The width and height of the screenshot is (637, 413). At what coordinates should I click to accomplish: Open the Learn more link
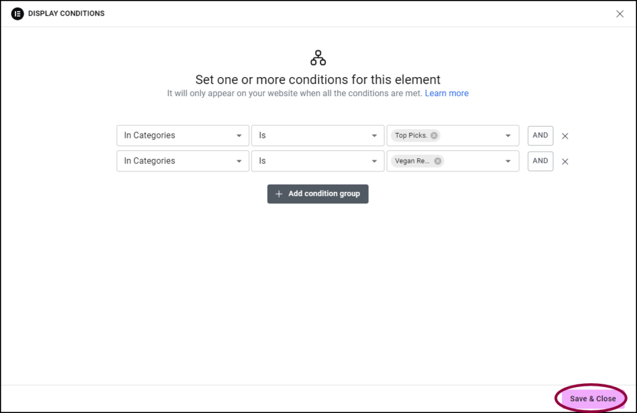[447, 93]
